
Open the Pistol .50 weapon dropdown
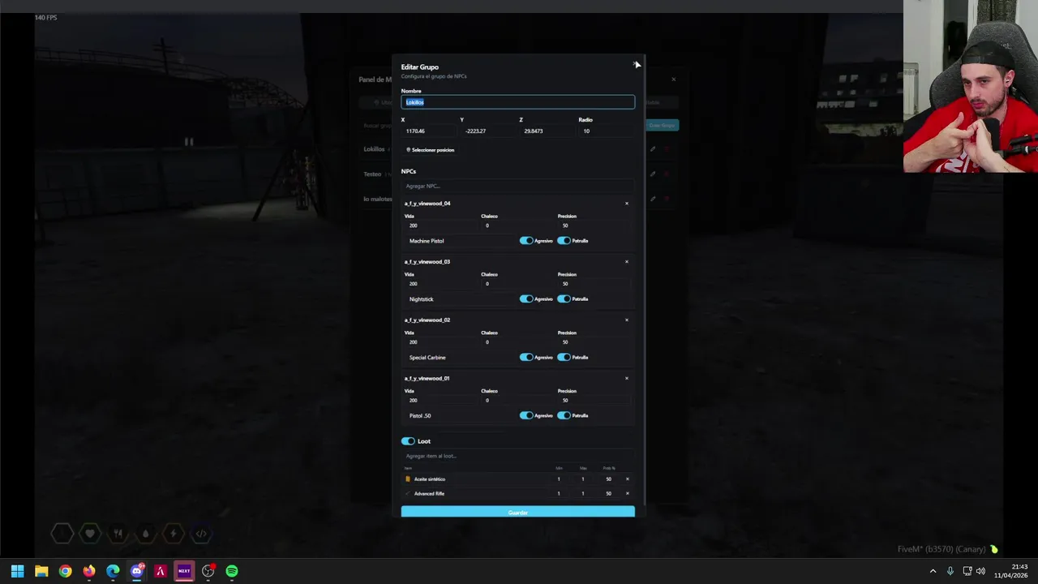pyautogui.click(x=460, y=416)
